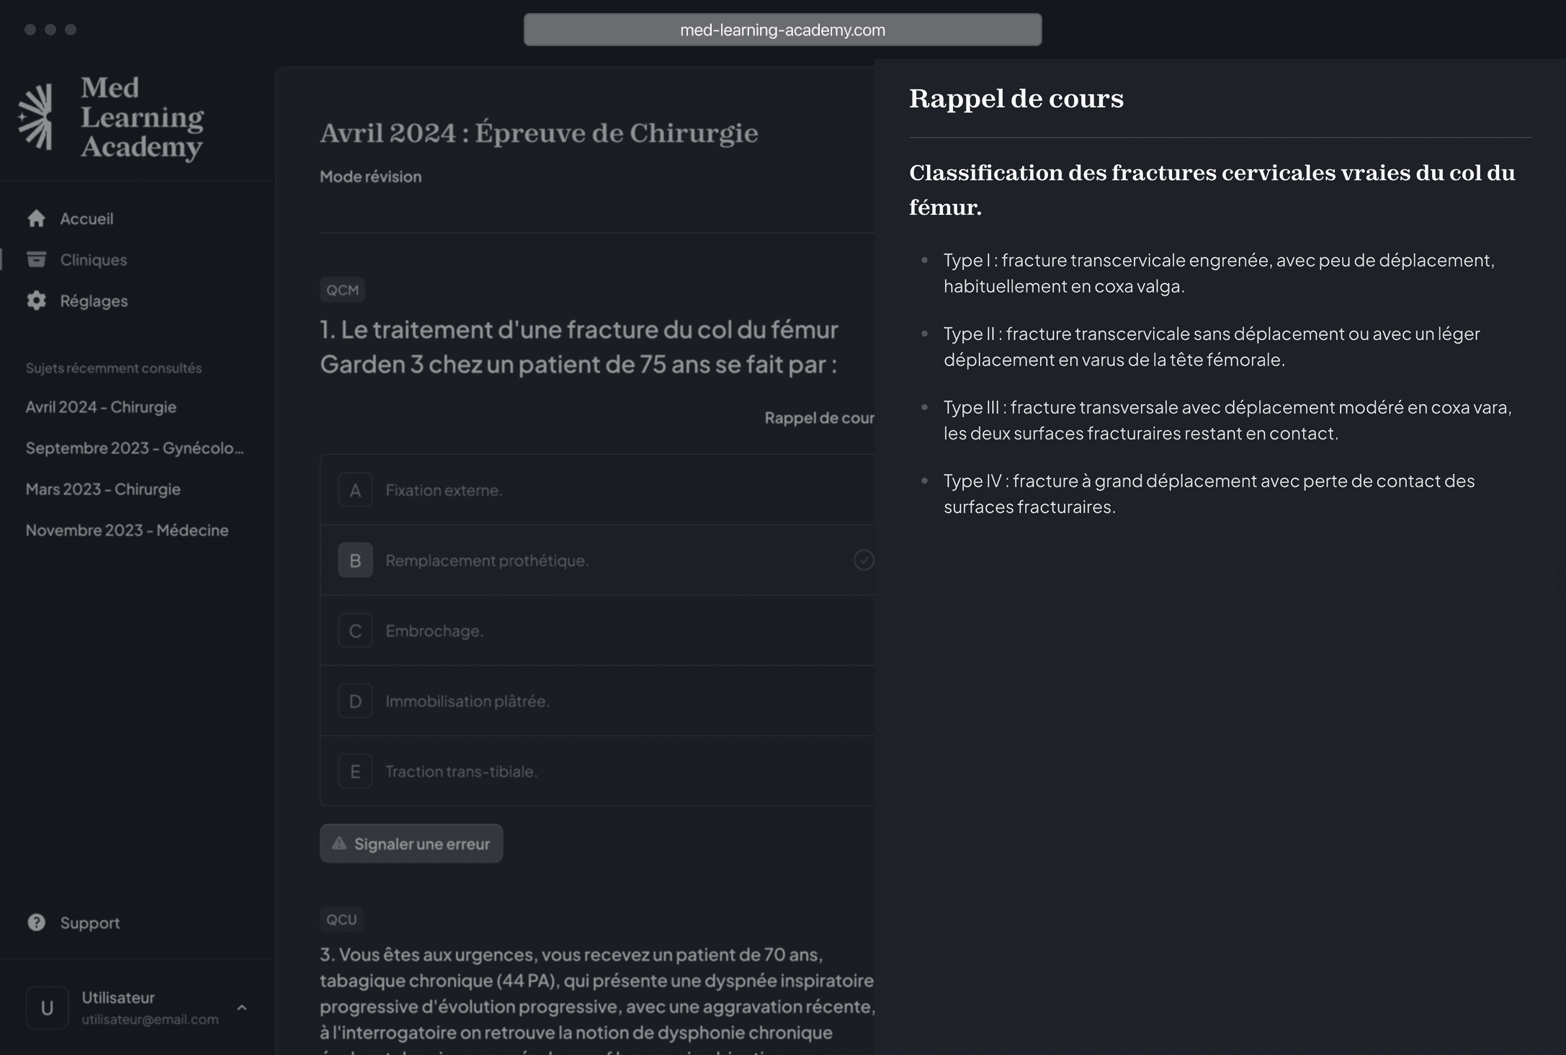Click the Support help icon
This screenshot has height=1055, width=1566.
[36, 922]
